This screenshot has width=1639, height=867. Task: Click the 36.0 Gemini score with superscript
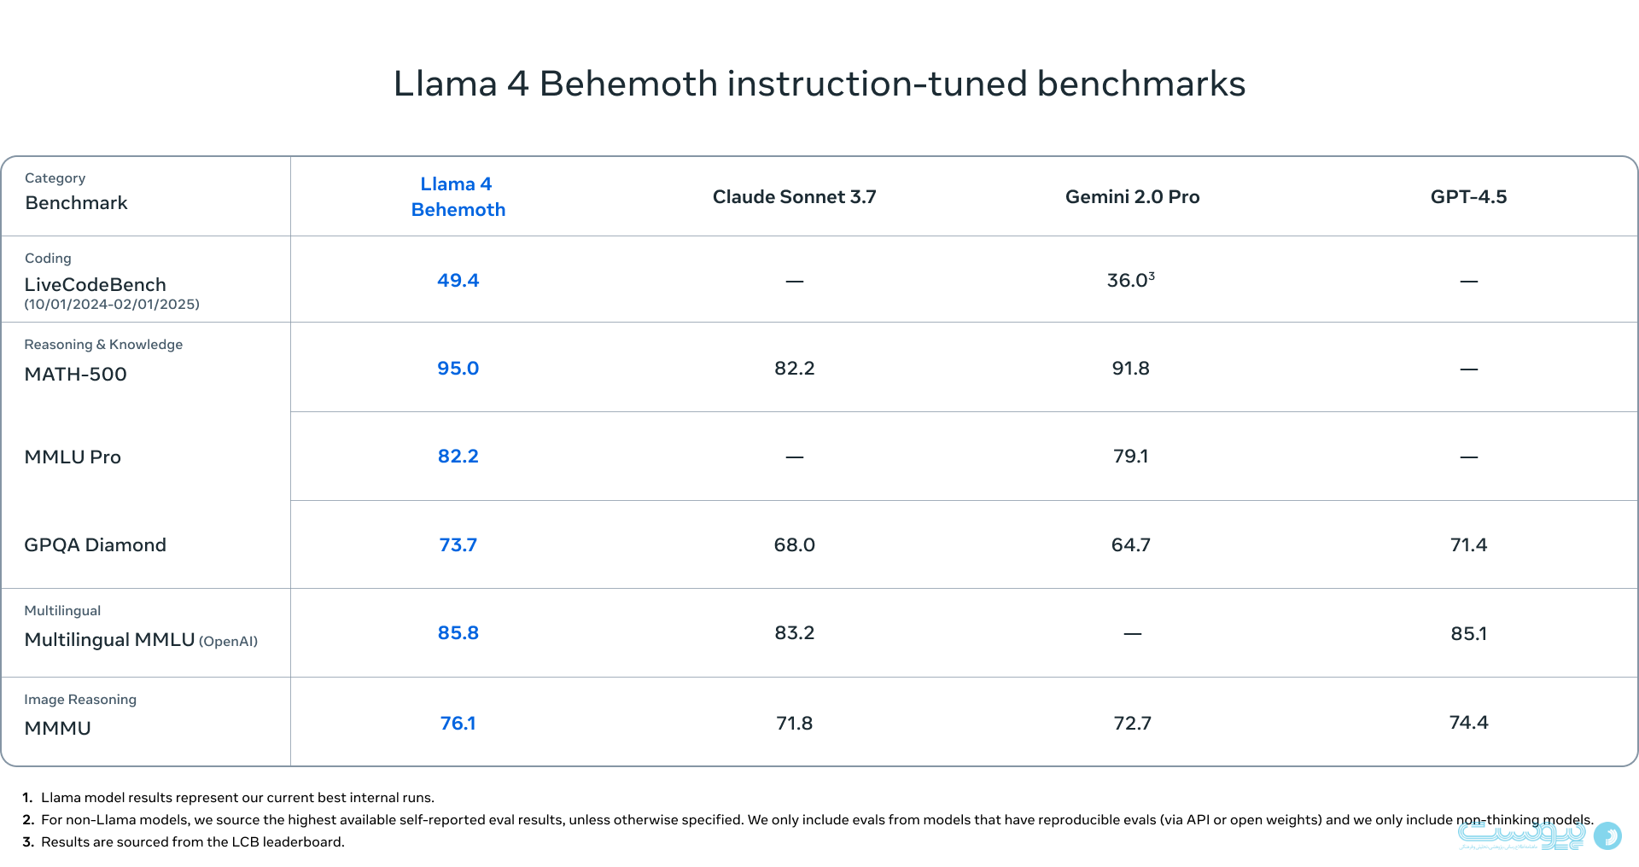click(x=1130, y=281)
